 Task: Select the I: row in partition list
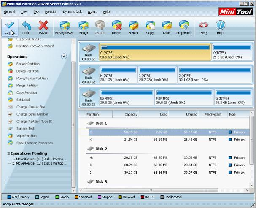pos(169,165)
